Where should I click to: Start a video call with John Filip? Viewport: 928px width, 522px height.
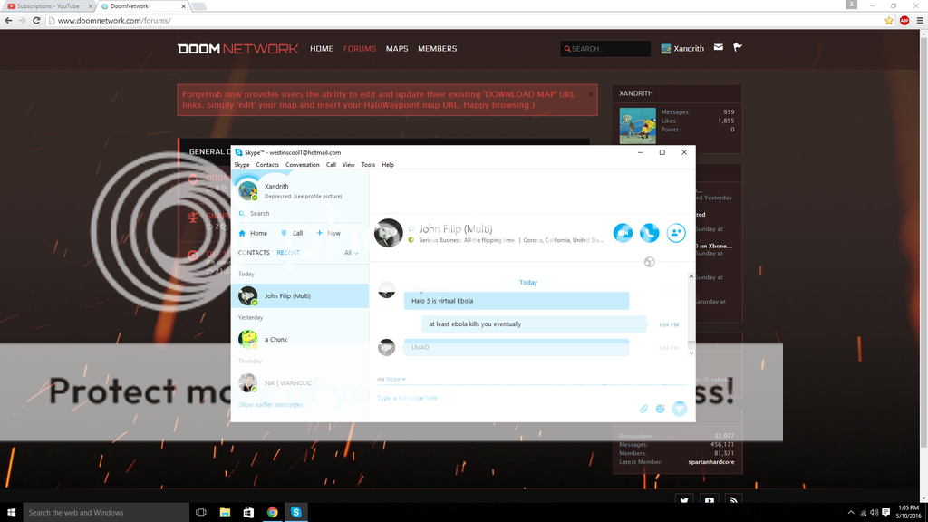click(623, 233)
